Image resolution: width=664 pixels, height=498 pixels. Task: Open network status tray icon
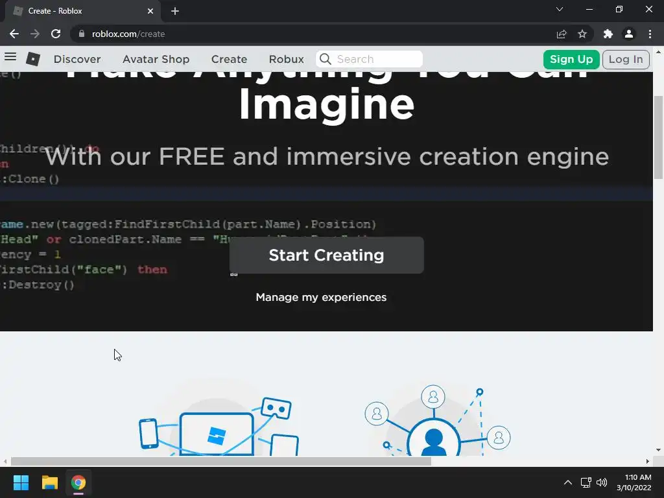(x=586, y=482)
